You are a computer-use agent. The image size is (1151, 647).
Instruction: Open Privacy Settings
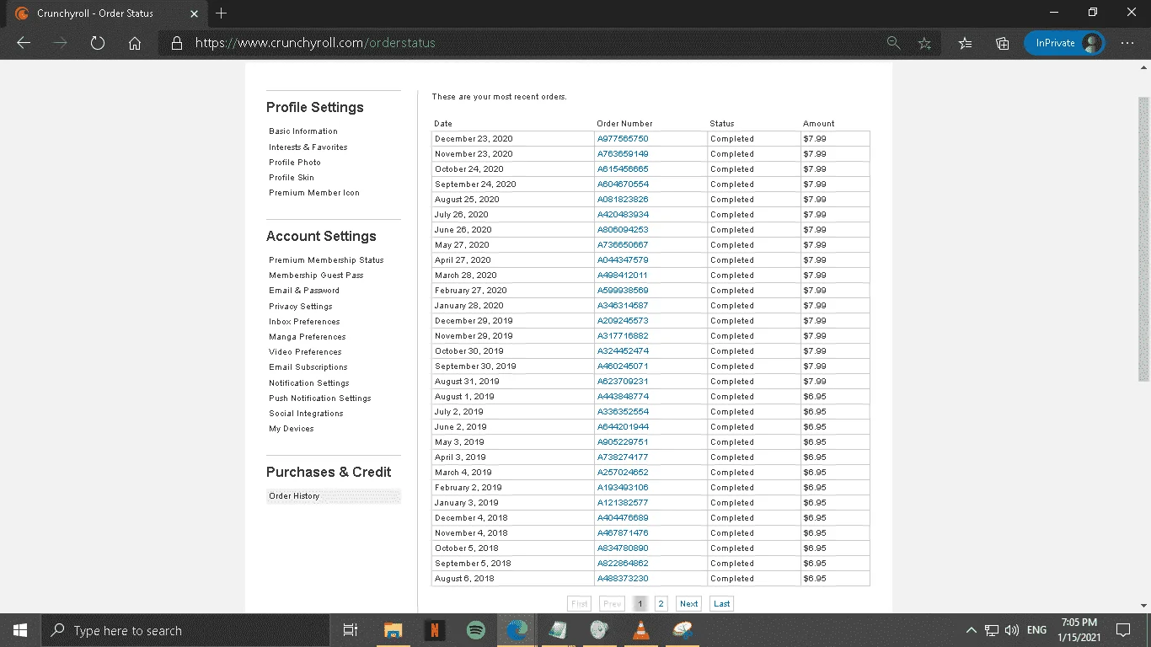tap(301, 307)
